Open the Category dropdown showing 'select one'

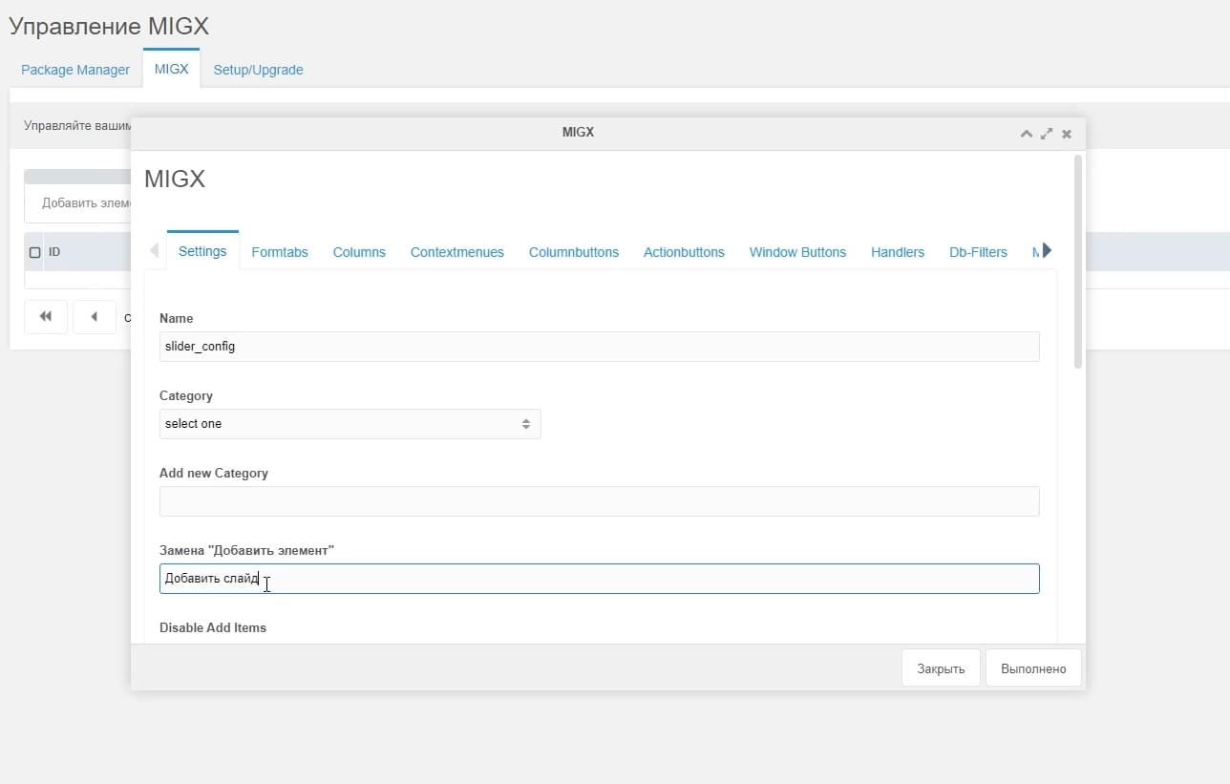coord(350,424)
